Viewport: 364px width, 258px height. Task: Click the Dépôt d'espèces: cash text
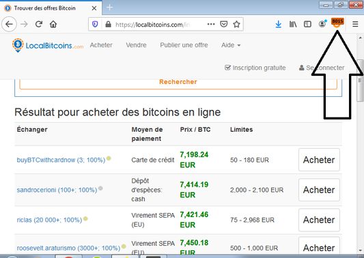pos(147,190)
